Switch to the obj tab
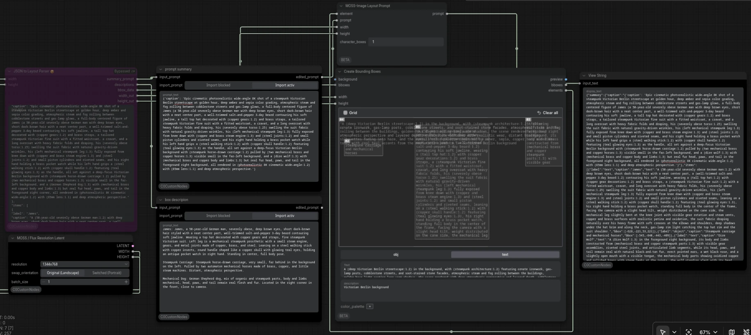This screenshot has width=751, height=335. pyautogui.click(x=396, y=255)
